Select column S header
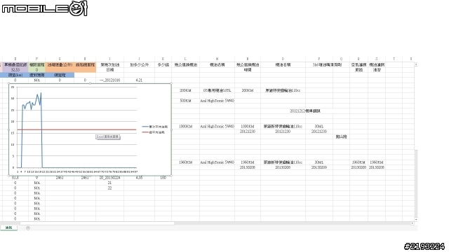 click(x=377, y=59)
